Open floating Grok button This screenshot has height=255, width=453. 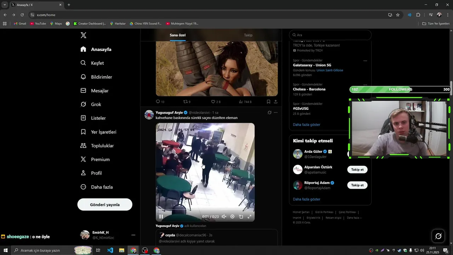click(438, 236)
